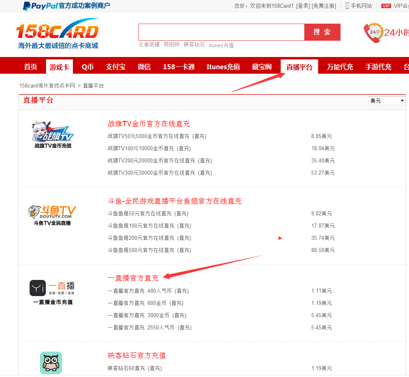
Task: Open the 映客 owl app icon
Action: 51,363
